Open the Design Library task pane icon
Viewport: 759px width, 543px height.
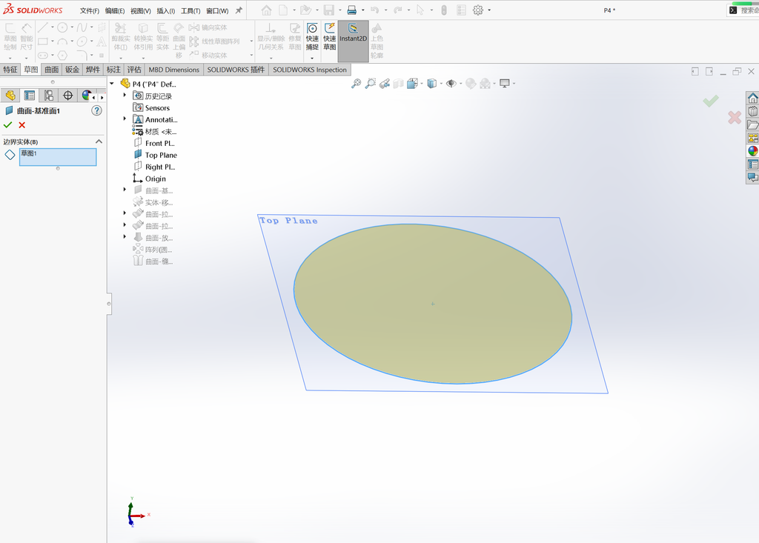[753, 111]
